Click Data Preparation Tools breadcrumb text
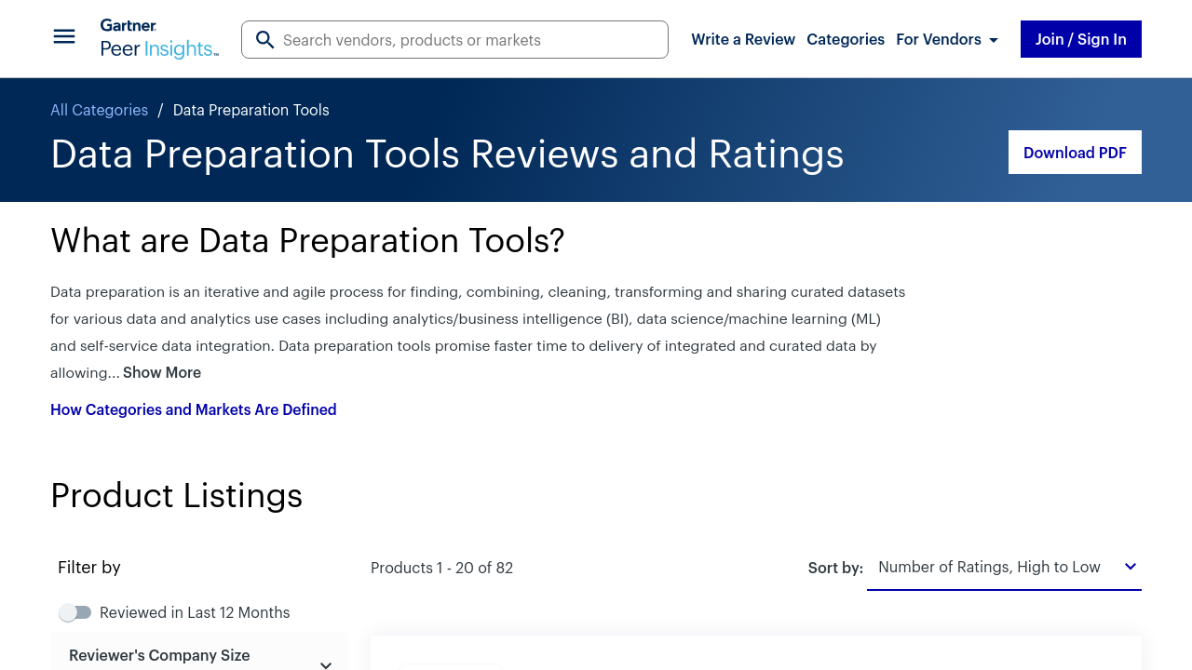 [x=251, y=110]
